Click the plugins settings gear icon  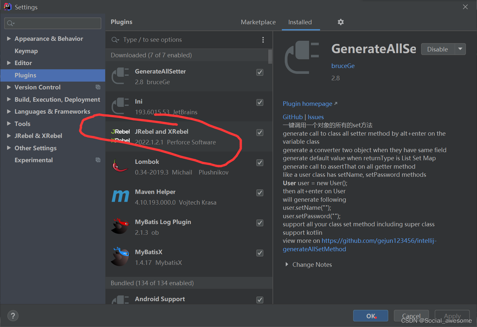click(x=341, y=22)
